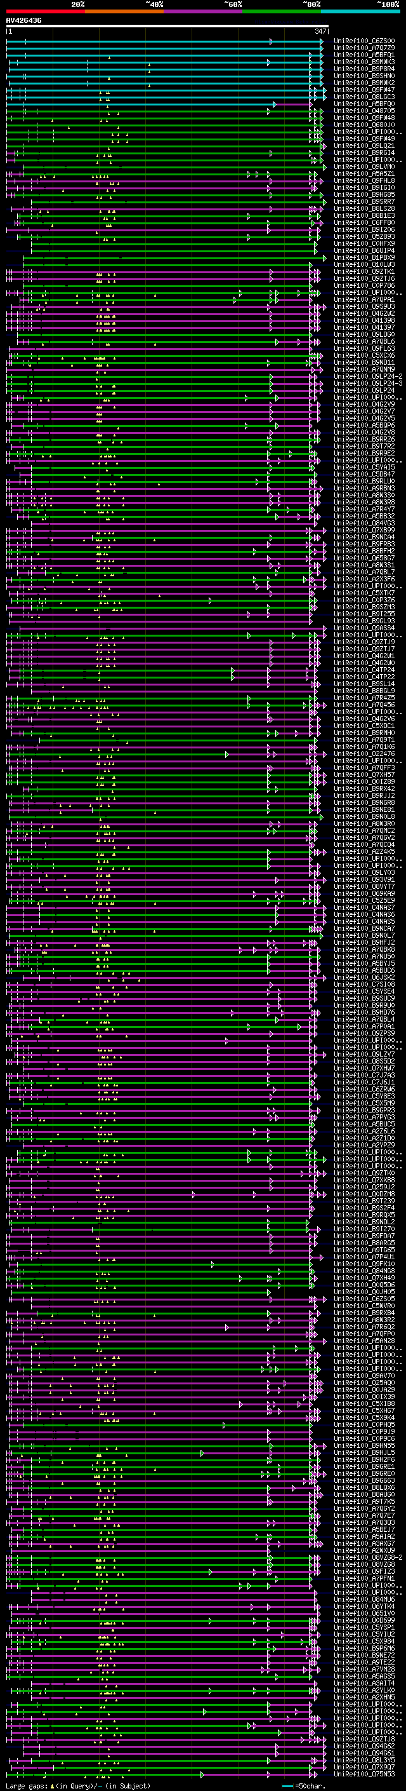This screenshot has height=1791, width=406.
Task: Select the UniRef100_B9P6M6 label
Action: [x=364, y=1648]
